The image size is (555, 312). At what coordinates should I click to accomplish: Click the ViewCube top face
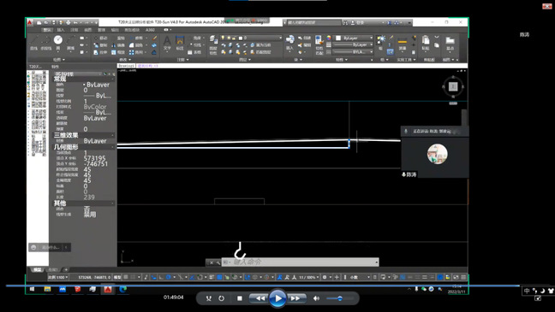coord(453,86)
